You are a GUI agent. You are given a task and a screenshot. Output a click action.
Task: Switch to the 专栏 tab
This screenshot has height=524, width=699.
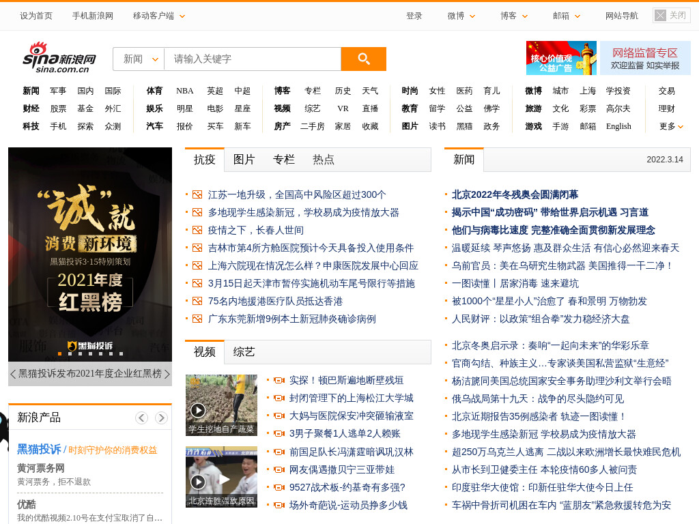(284, 160)
